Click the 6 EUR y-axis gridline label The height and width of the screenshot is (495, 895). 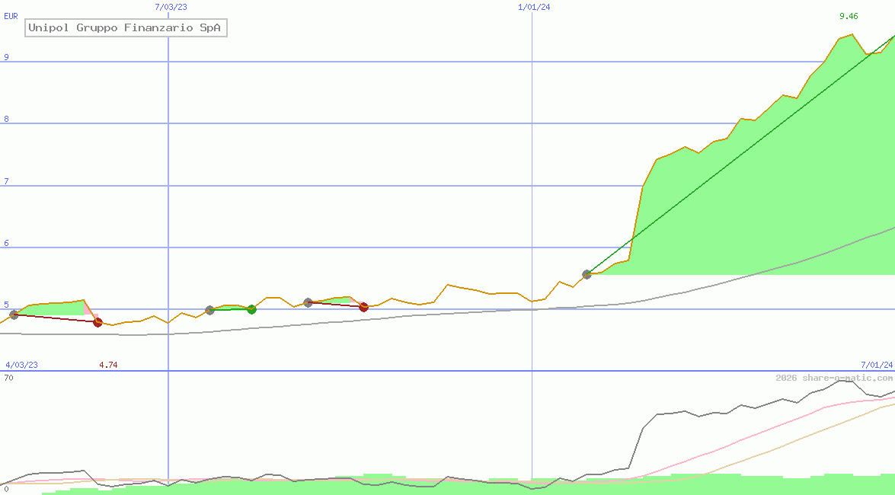[6, 243]
